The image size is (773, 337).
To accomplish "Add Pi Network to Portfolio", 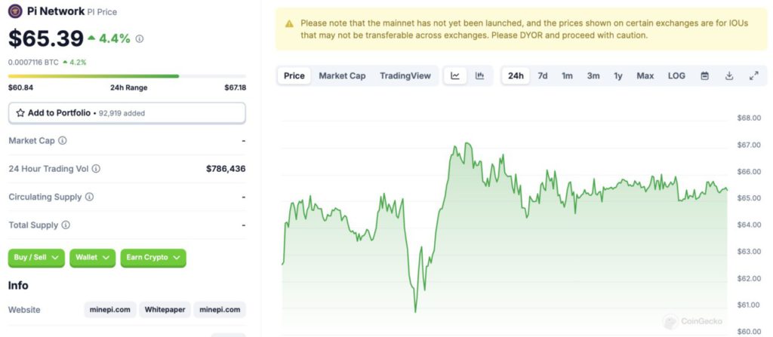I will click(127, 113).
